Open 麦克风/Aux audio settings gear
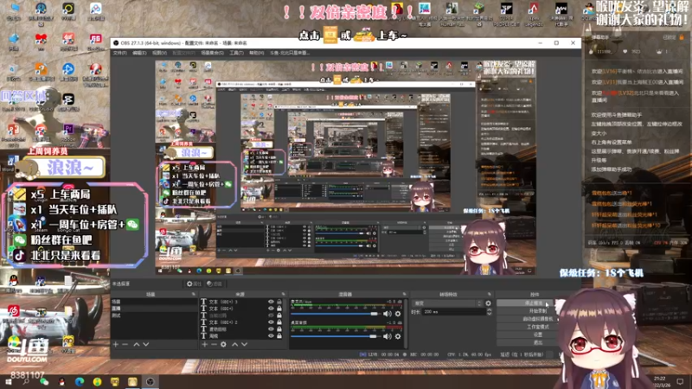This screenshot has height=389, width=692. coord(398,314)
